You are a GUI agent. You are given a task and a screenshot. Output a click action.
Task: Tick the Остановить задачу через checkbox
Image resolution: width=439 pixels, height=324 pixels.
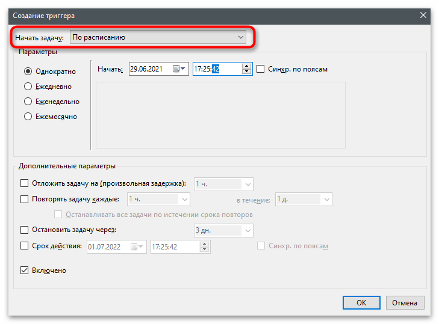pos(24,230)
